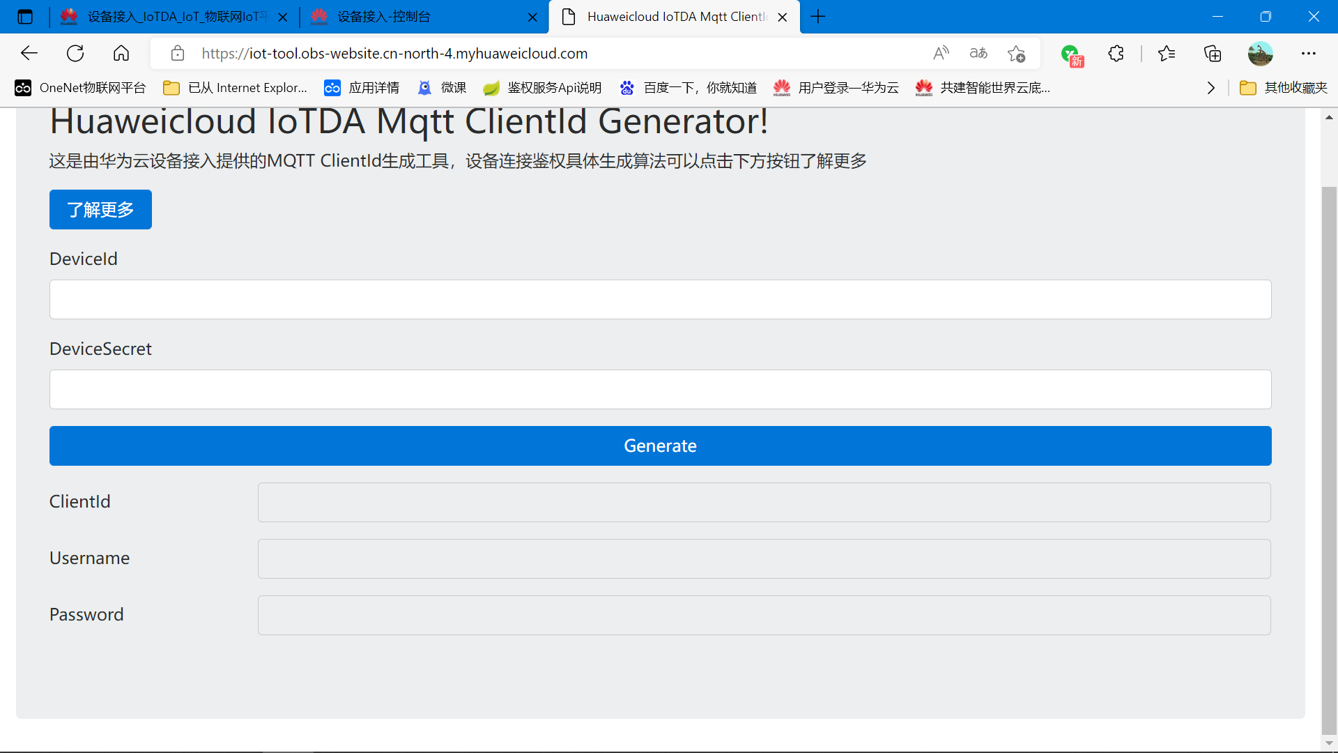The height and width of the screenshot is (753, 1338).
Task: Click the browser refresh icon
Action: pos(75,53)
